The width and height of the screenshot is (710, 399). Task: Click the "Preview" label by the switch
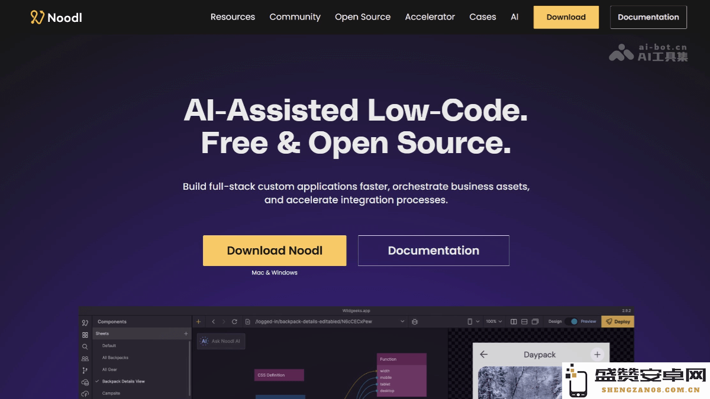(589, 322)
